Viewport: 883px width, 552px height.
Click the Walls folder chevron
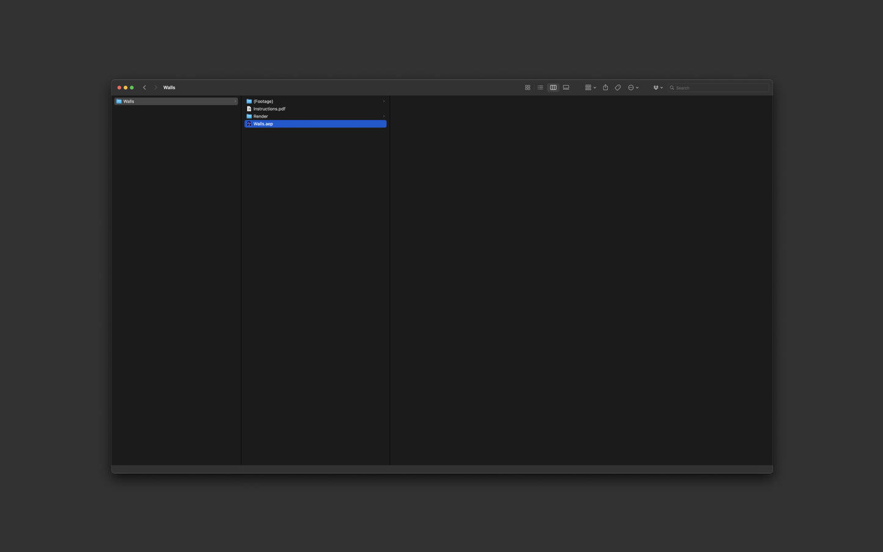pyautogui.click(x=235, y=101)
